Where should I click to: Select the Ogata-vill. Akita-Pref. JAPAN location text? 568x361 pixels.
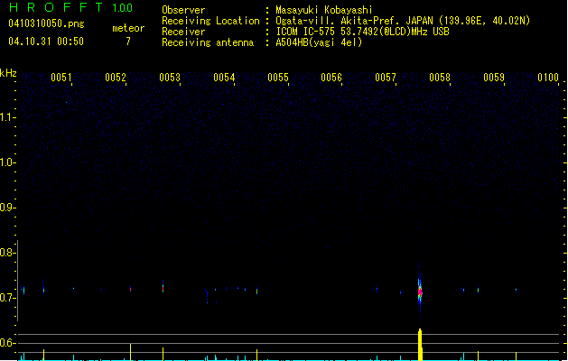(x=403, y=21)
